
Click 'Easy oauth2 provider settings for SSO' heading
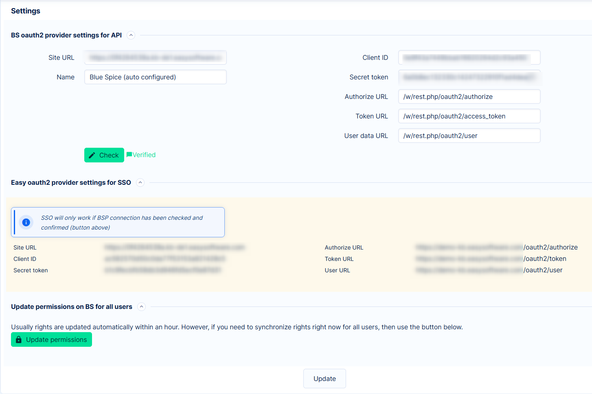pyautogui.click(x=71, y=183)
